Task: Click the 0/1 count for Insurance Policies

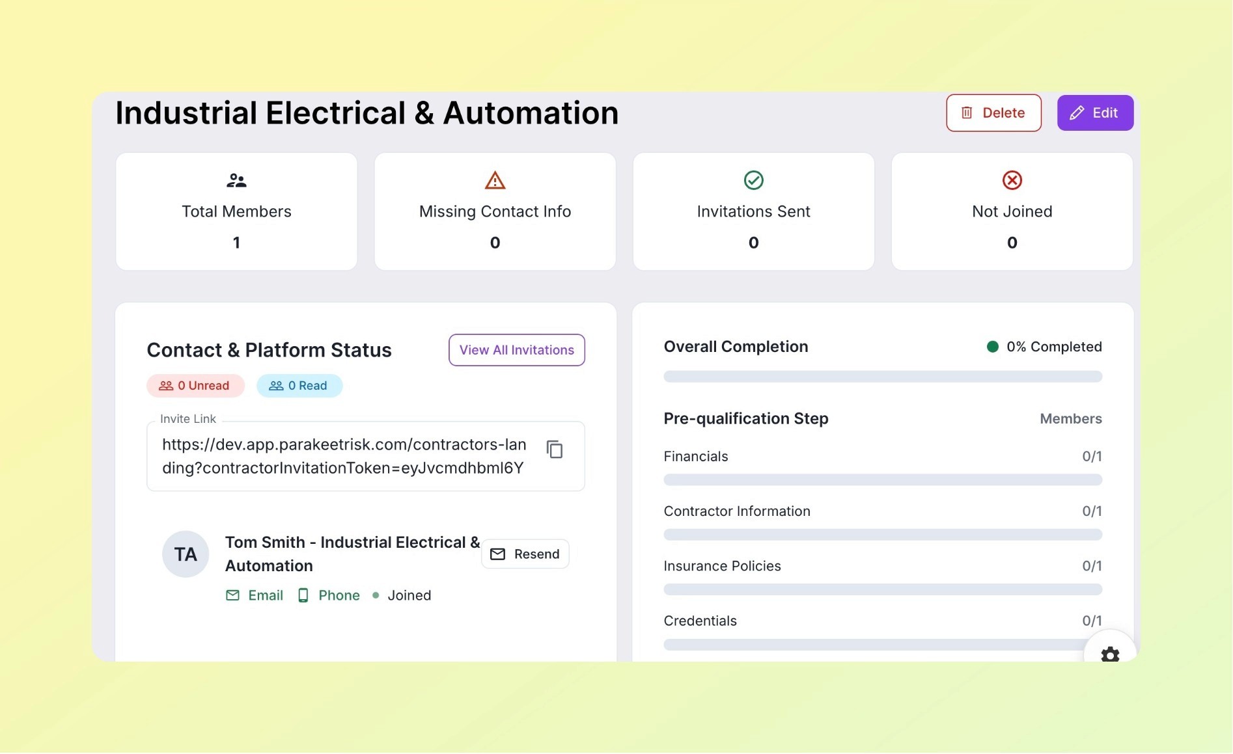Action: (x=1092, y=566)
